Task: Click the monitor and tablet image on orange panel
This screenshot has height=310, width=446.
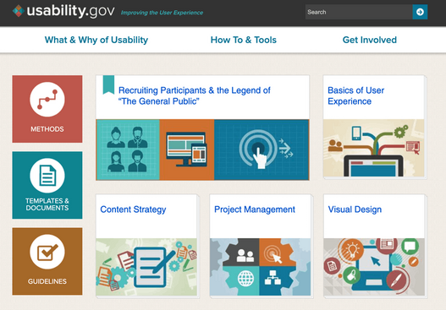Action: point(186,150)
